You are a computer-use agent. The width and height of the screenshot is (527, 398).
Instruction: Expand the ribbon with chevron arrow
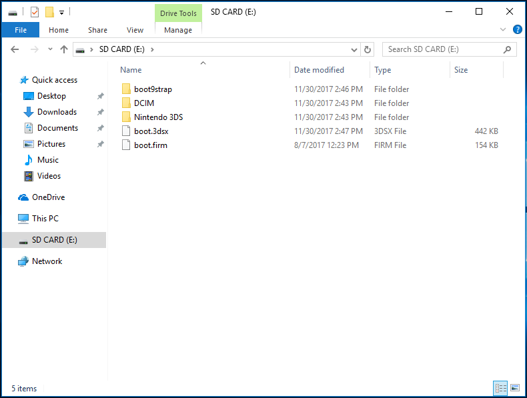[x=503, y=30]
